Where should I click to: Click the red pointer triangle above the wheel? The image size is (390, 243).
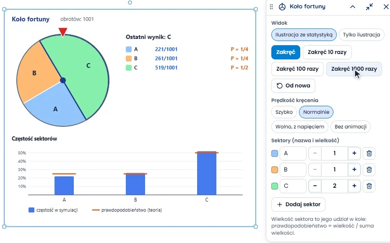tap(63, 32)
